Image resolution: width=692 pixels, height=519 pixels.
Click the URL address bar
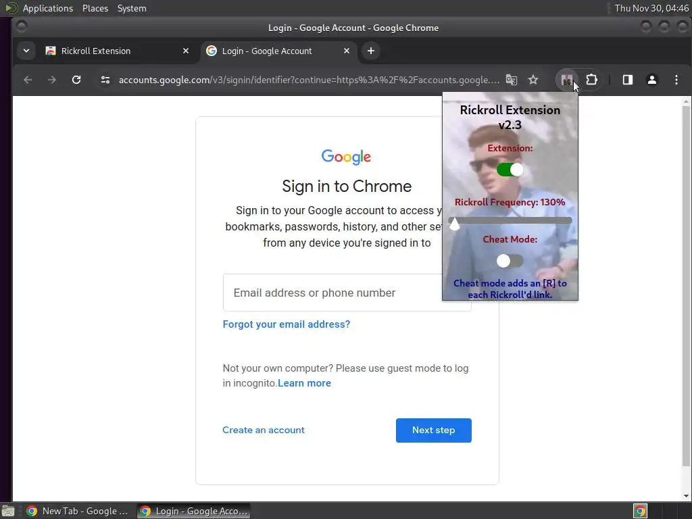coord(309,80)
